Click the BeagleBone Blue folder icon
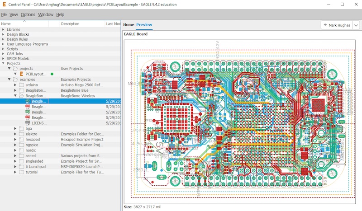This screenshot has width=362, height=211. click(21, 90)
